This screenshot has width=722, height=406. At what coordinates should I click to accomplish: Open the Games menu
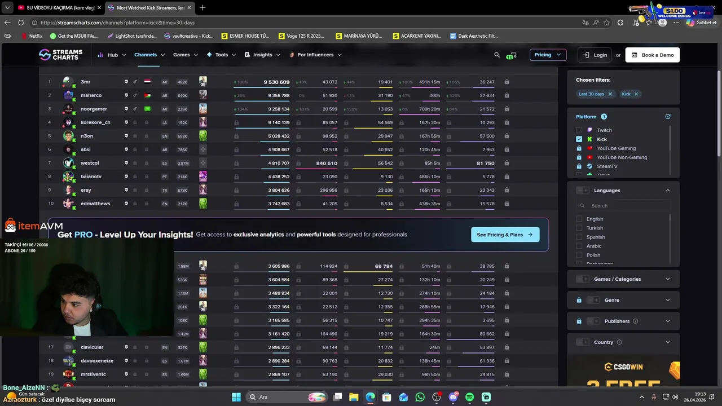point(186,55)
